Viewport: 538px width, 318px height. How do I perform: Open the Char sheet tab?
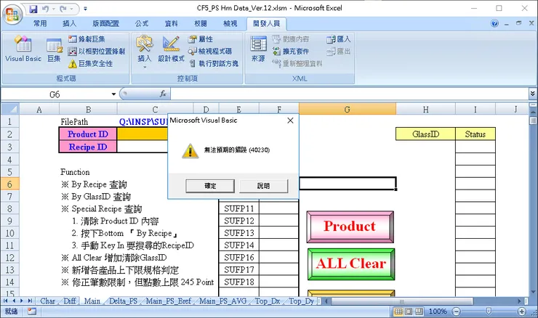(47, 301)
